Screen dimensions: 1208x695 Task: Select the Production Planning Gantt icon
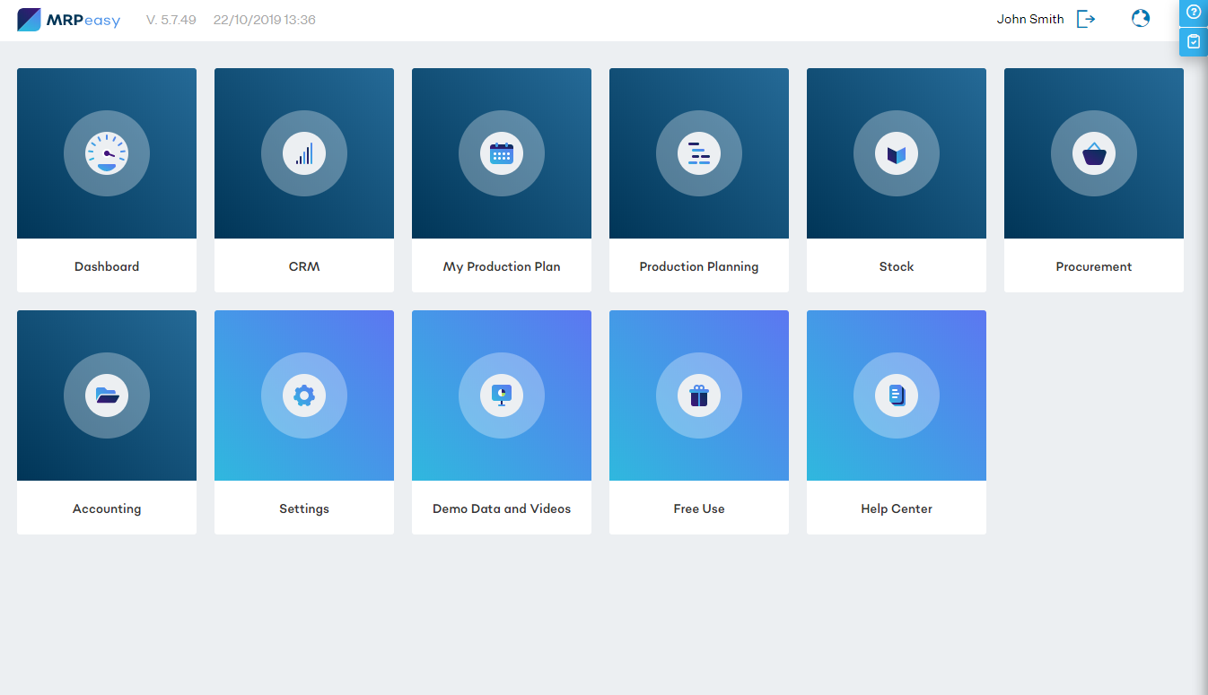[x=699, y=154]
